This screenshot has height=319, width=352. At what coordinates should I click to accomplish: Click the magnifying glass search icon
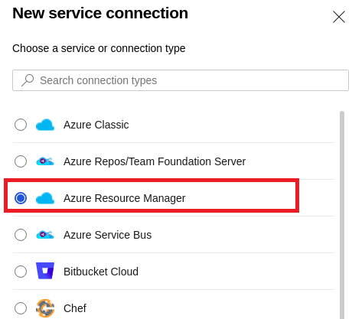(x=28, y=80)
